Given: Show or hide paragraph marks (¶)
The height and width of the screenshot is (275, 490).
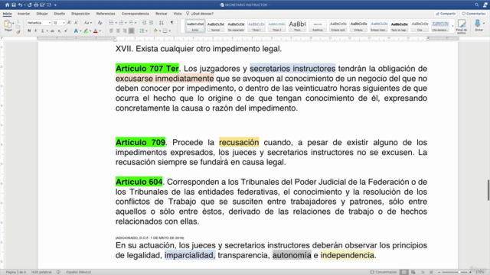Looking at the screenshot, I should [171, 23].
